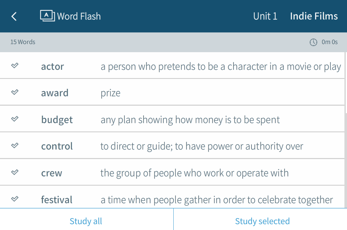
Task: Toggle the checkmark next to festival
Action: pyautogui.click(x=15, y=199)
